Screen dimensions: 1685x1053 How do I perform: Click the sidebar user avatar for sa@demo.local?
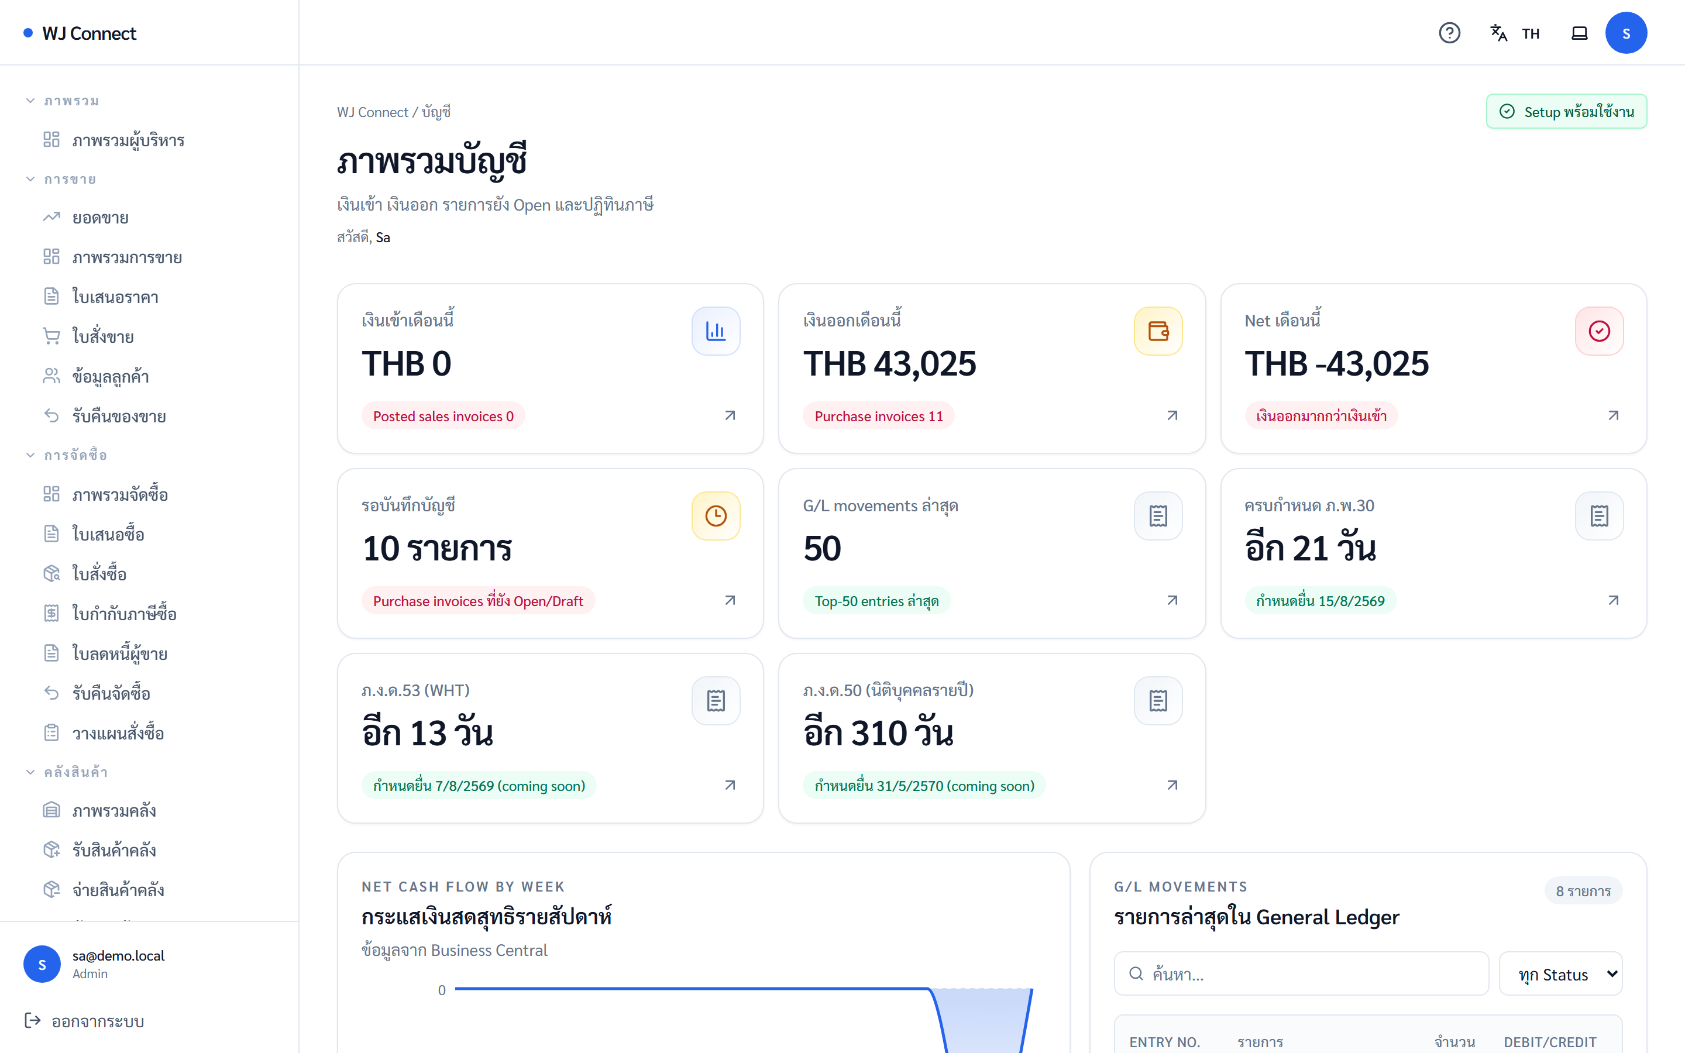click(x=42, y=964)
